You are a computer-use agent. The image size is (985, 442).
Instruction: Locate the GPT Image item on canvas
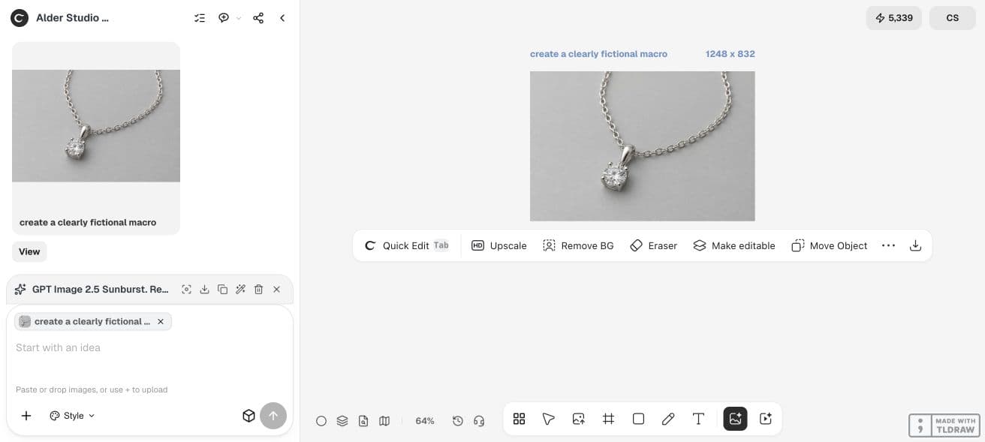[186, 289]
